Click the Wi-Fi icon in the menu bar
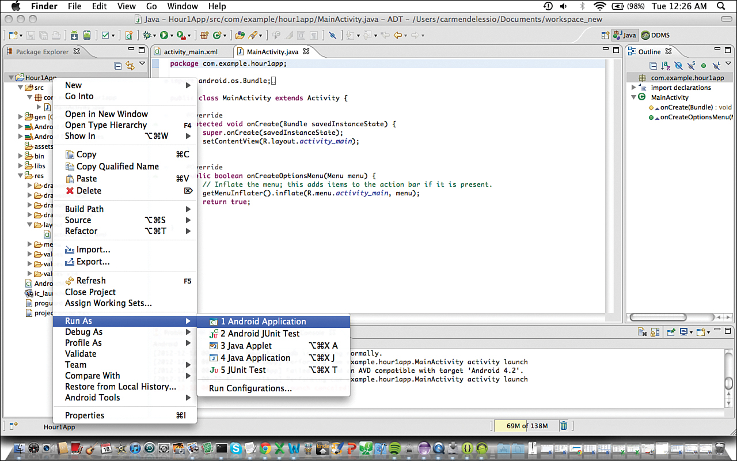This screenshot has width=737, height=461. (601, 6)
